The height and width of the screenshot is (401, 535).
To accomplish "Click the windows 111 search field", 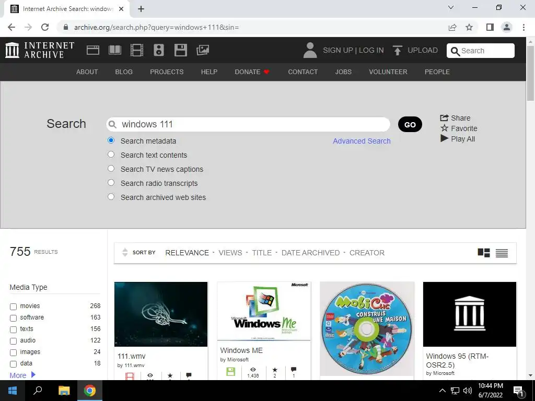I will (248, 124).
